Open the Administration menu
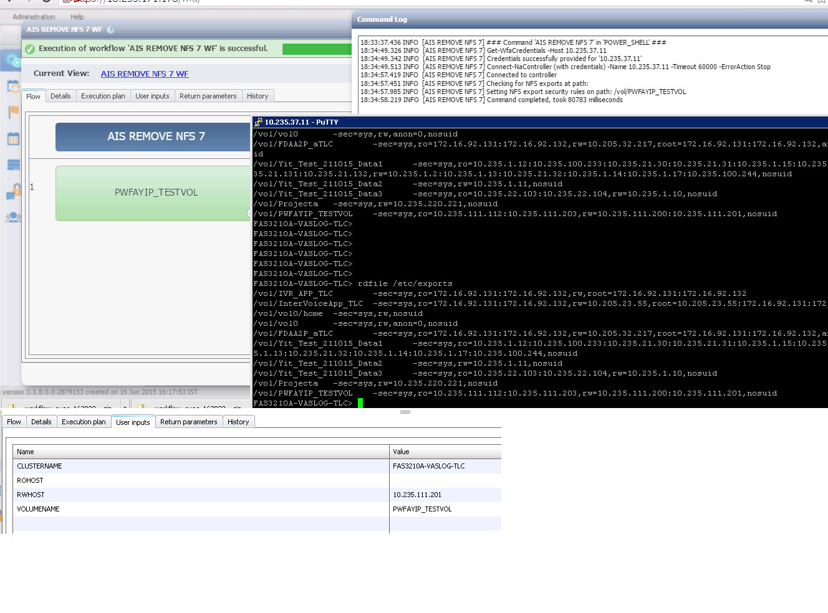828x613 pixels. point(34,17)
